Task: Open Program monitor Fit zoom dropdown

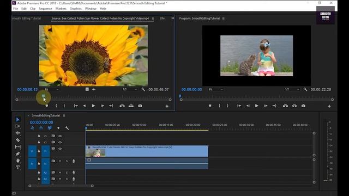Action: [x=216, y=89]
